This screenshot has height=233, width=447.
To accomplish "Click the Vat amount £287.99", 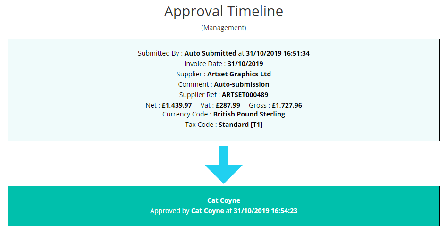I will pyautogui.click(x=228, y=105).
